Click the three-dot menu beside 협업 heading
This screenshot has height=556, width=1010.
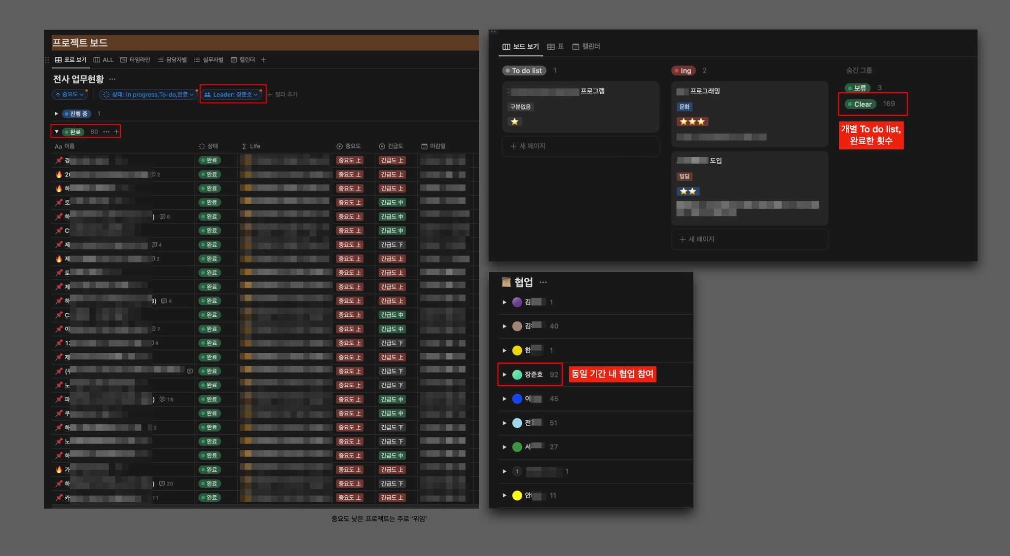point(543,282)
